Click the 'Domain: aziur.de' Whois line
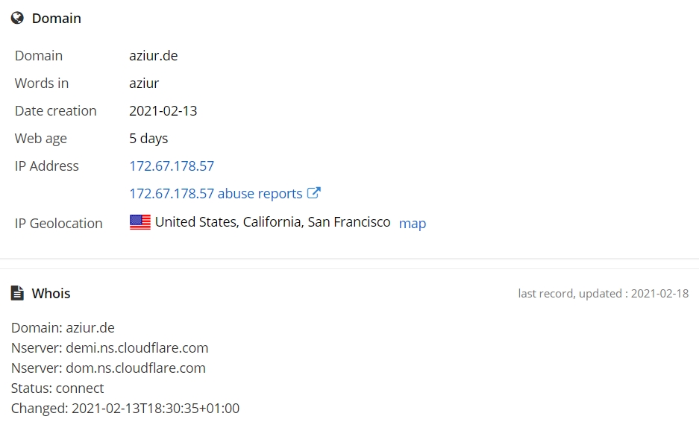This screenshot has width=699, height=422. [63, 327]
